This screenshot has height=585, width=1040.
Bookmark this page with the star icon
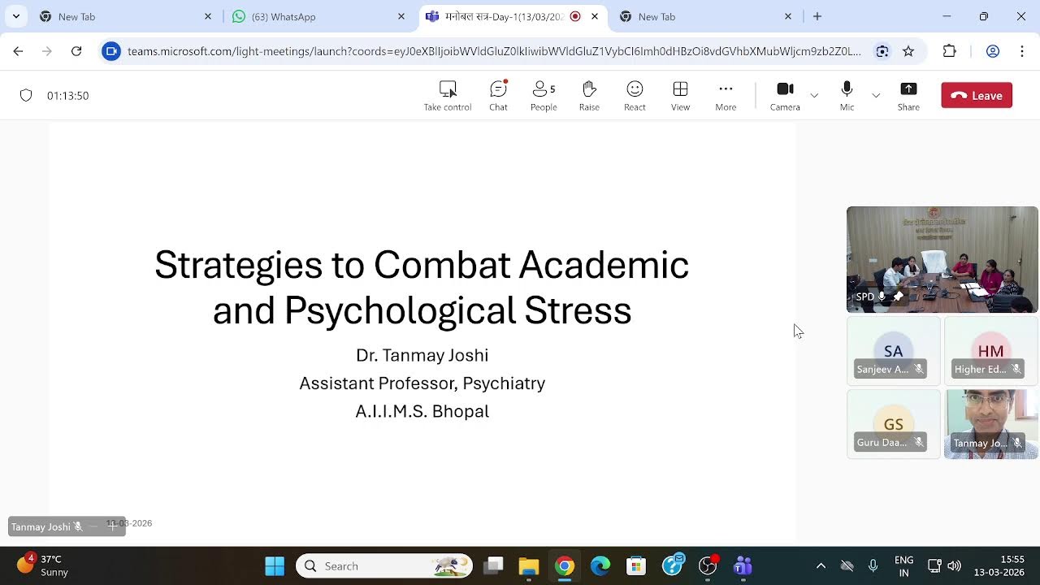point(908,51)
